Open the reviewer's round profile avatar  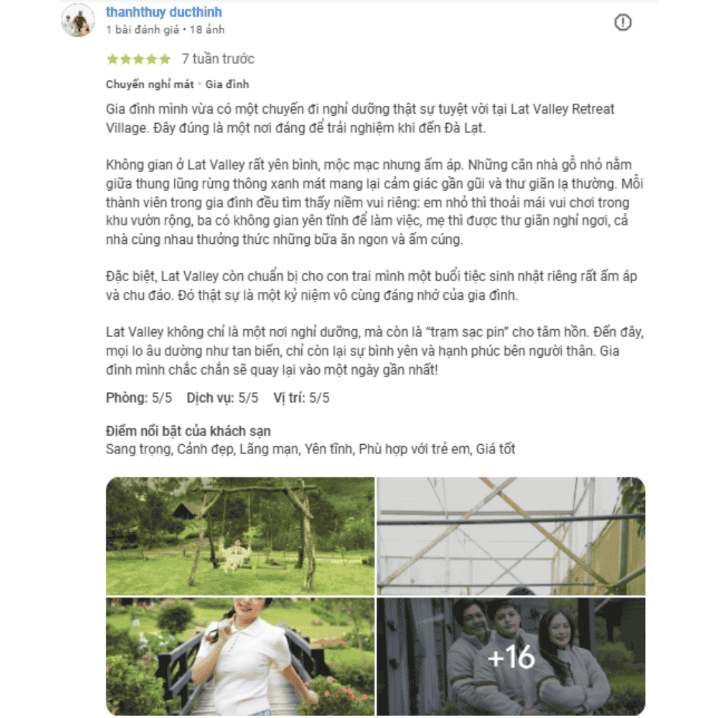(78, 20)
